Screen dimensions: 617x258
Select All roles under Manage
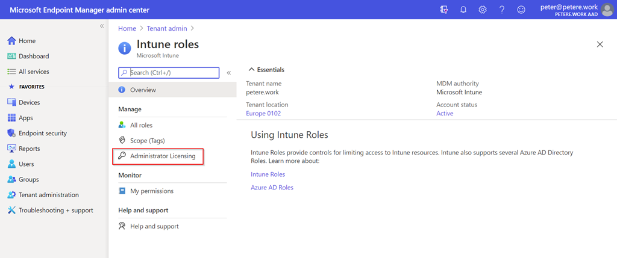(x=141, y=125)
